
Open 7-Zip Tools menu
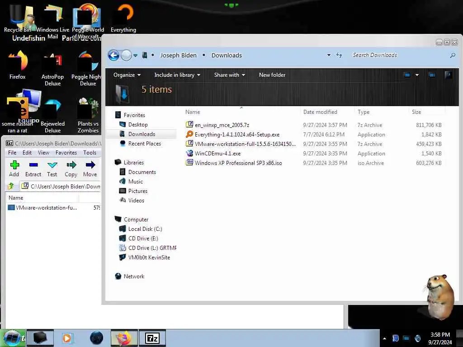coord(90,153)
